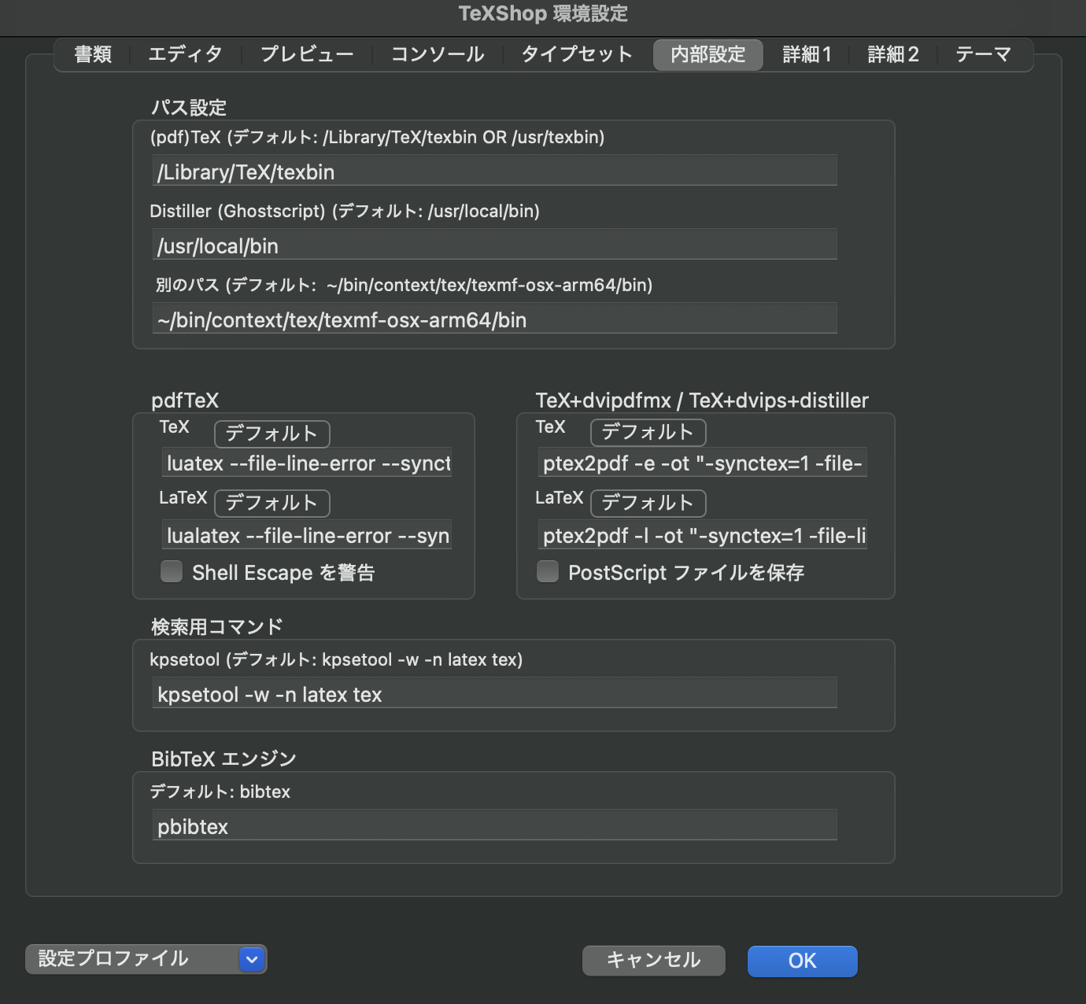This screenshot has height=1004, width=1086.
Task: Edit the ptex2pdf -e command field
Action: coord(703,463)
